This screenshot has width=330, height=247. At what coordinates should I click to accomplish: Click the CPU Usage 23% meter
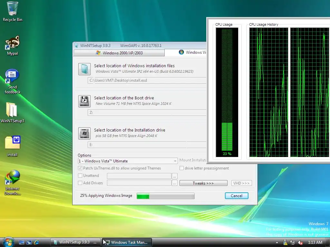[x=227, y=92]
